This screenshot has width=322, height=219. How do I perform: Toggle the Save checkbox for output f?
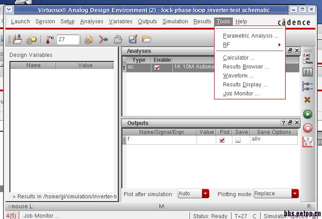click(x=238, y=140)
